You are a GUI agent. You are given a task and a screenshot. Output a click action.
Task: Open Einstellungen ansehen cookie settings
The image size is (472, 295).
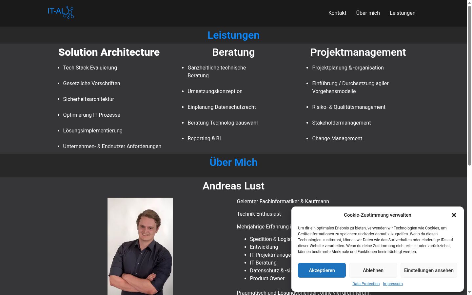tap(429, 270)
